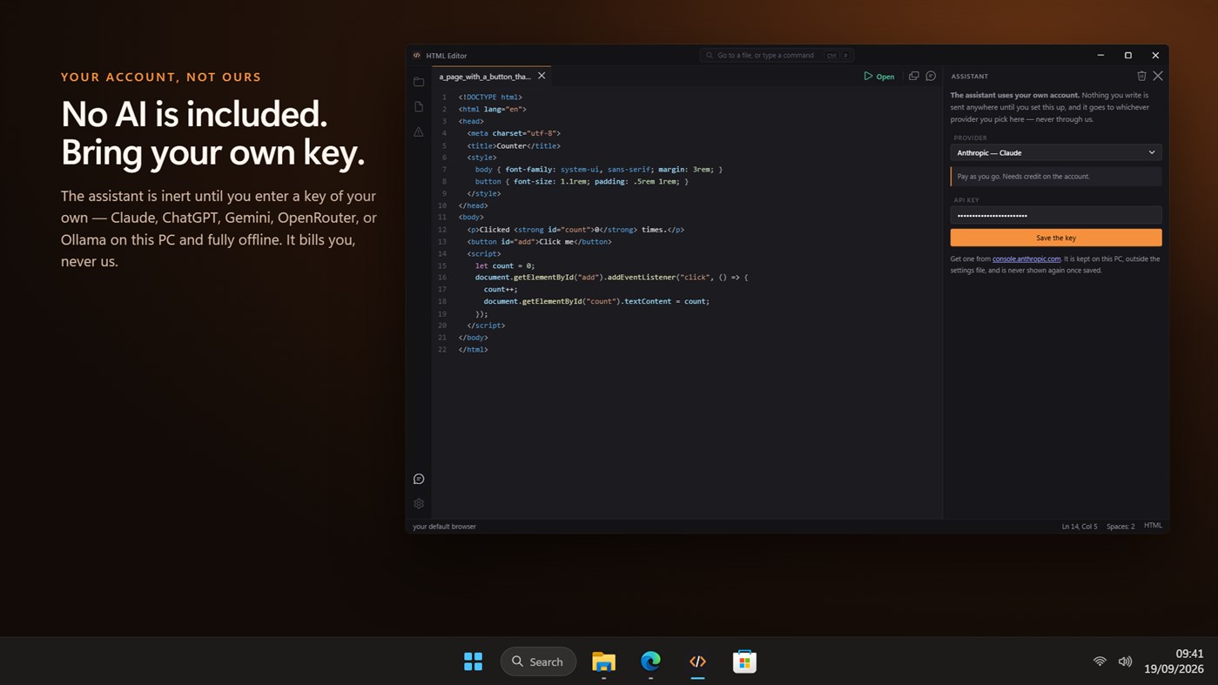The width and height of the screenshot is (1218, 685).
Task: Open Microsoft Store from the taskbar
Action: [x=744, y=661]
